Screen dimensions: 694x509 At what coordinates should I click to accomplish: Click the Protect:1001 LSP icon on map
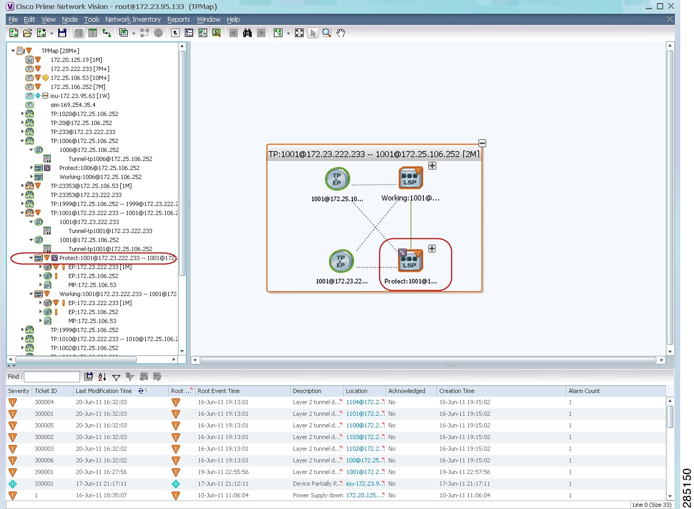click(410, 261)
